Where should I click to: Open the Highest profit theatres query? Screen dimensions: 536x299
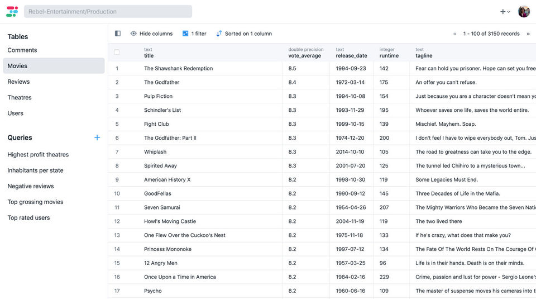point(38,155)
